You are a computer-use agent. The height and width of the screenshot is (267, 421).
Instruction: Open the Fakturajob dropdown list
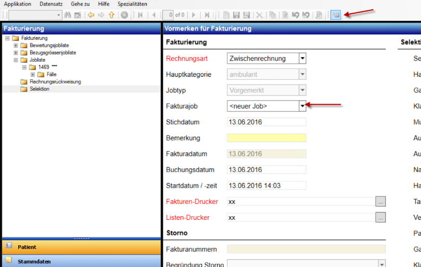coord(303,106)
